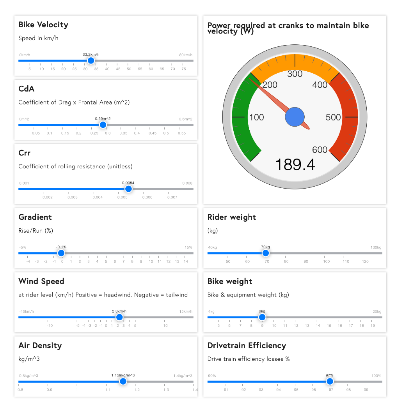Click the Bike Velocity slider handle
The image size is (396, 399).
point(91,60)
